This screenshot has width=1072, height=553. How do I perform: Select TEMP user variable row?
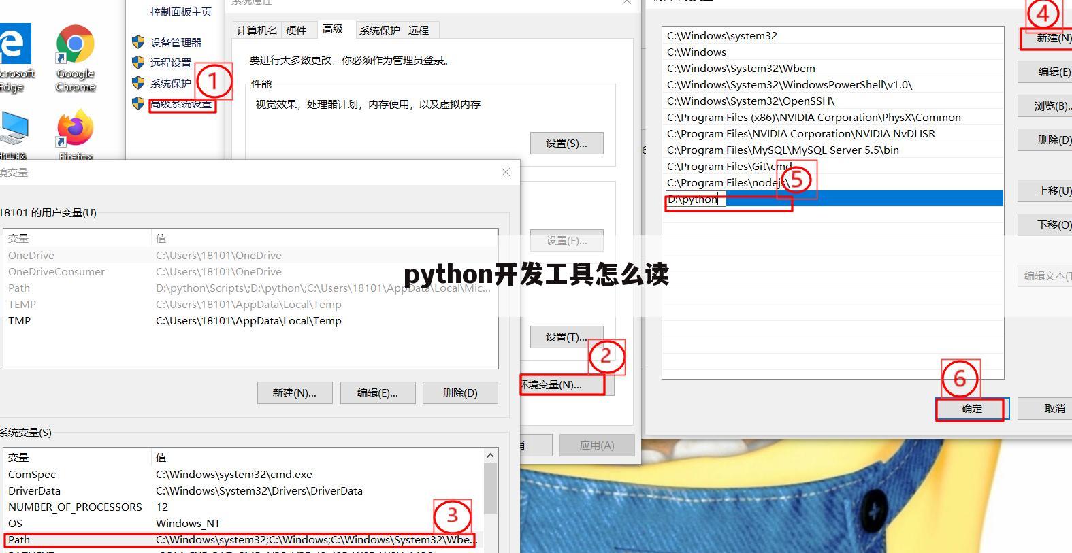tap(250, 304)
